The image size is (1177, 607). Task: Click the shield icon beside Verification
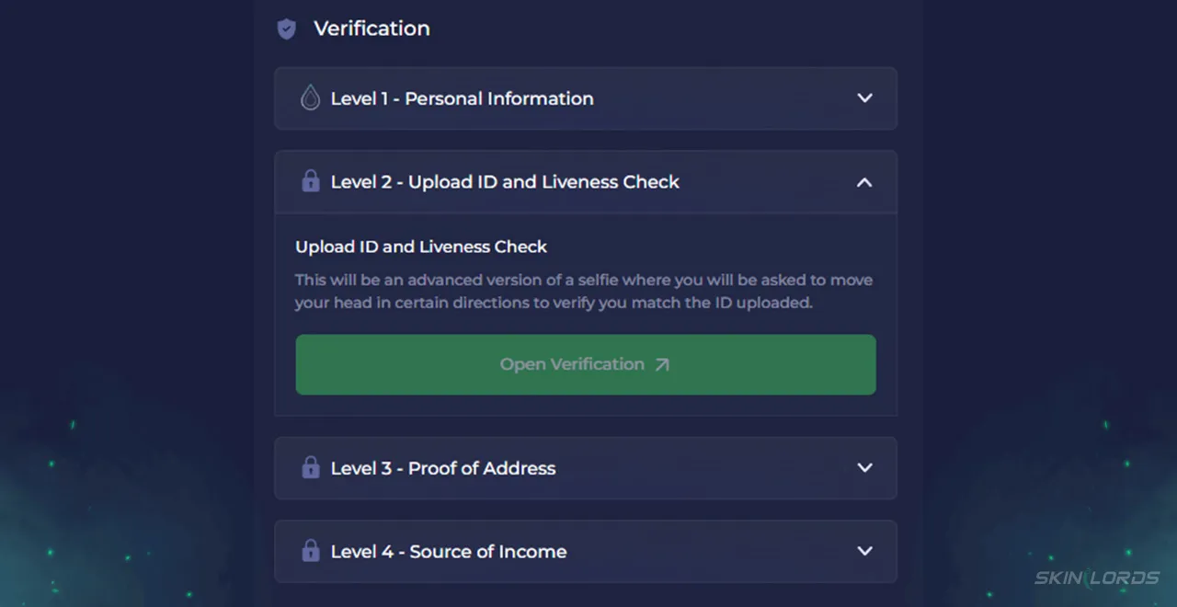tap(287, 29)
